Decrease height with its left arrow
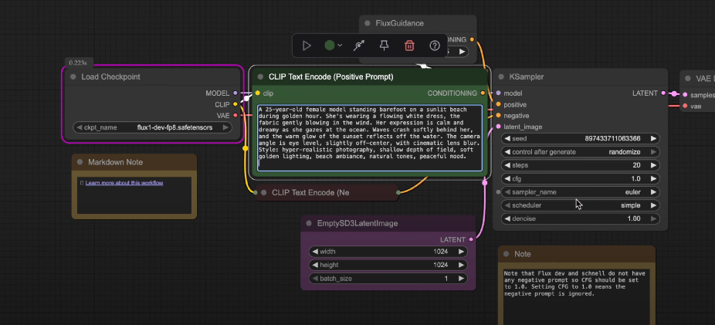Viewport: 715px width, 325px height. (314, 265)
